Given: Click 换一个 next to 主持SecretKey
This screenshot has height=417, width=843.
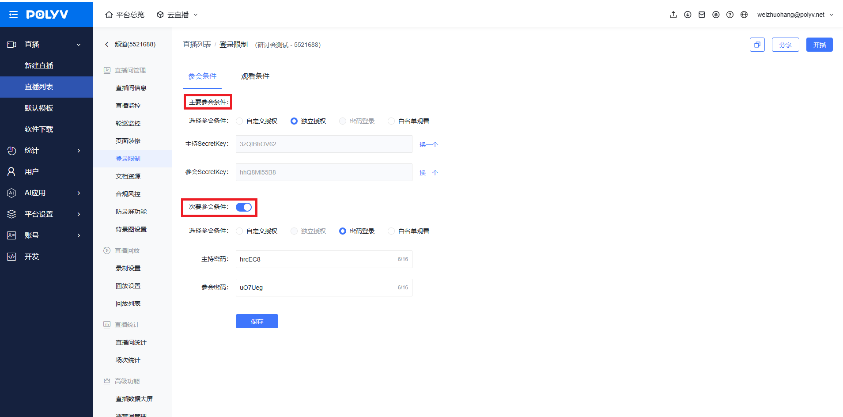Looking at the screenshot, I should [x=428, y=144].
